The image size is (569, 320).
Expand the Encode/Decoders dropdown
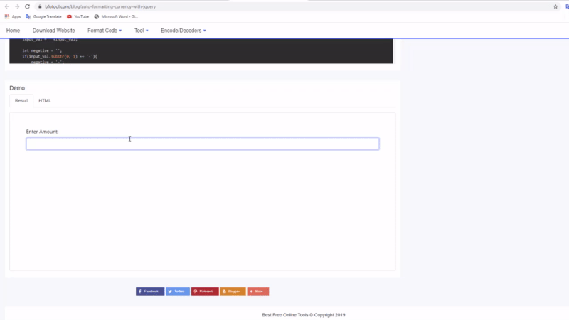(x=184, y=31)
